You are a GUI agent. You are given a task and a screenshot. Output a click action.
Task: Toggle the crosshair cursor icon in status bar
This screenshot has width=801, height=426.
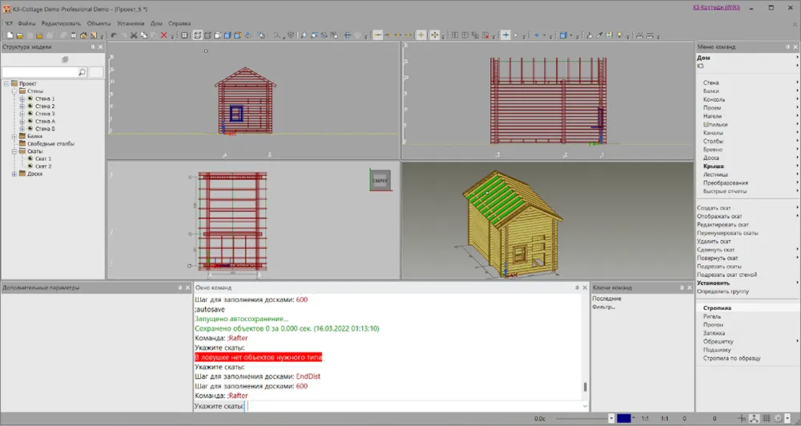click(x=743, y=418)
